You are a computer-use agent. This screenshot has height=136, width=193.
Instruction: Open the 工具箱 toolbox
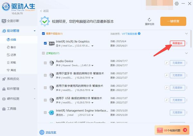(9, 109)
